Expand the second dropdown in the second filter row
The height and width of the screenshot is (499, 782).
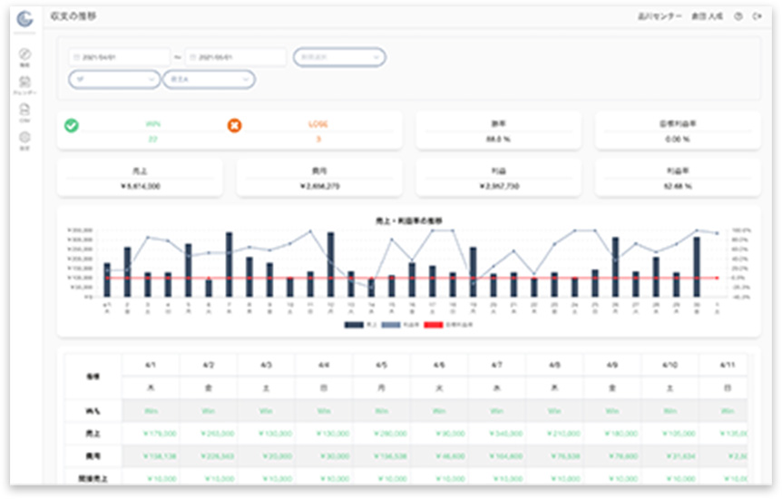point(209,80)
